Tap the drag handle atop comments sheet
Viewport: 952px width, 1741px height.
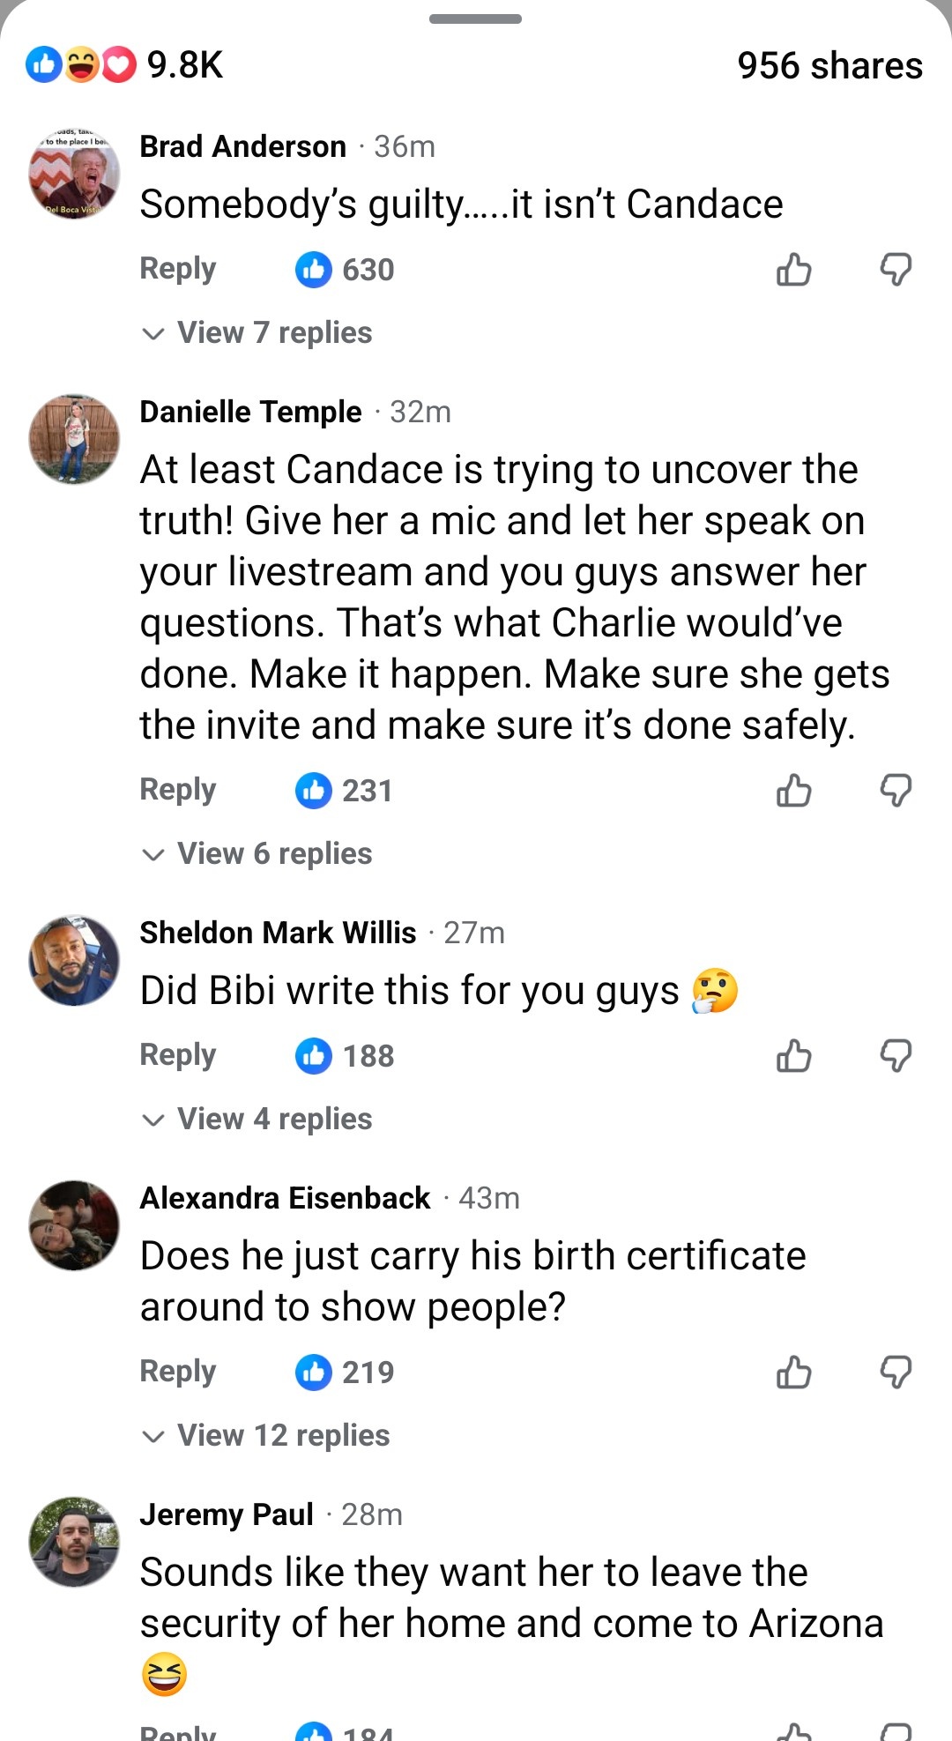(x=475, y=19)
